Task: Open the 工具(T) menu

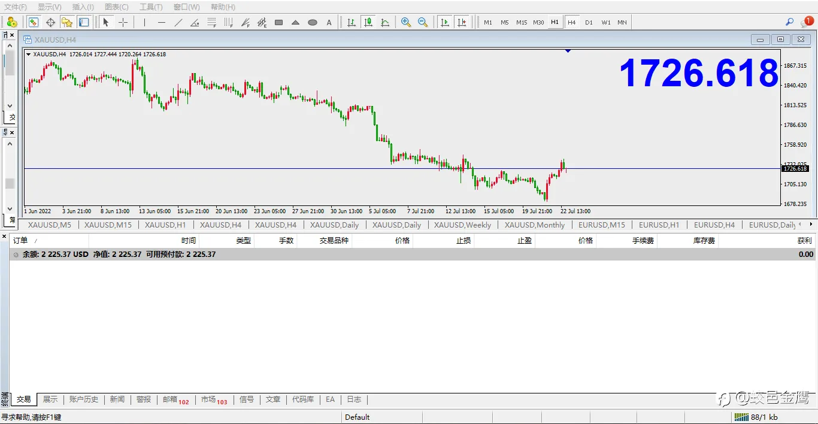Action: [151, 7]
